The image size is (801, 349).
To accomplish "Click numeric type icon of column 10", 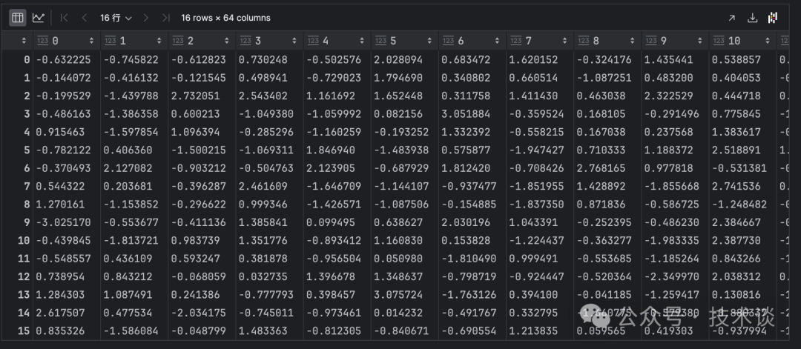I will coord(719,41).
